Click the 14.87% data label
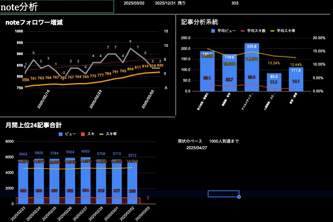The width and height of the screenshot is (333, 222). point(252,59)
